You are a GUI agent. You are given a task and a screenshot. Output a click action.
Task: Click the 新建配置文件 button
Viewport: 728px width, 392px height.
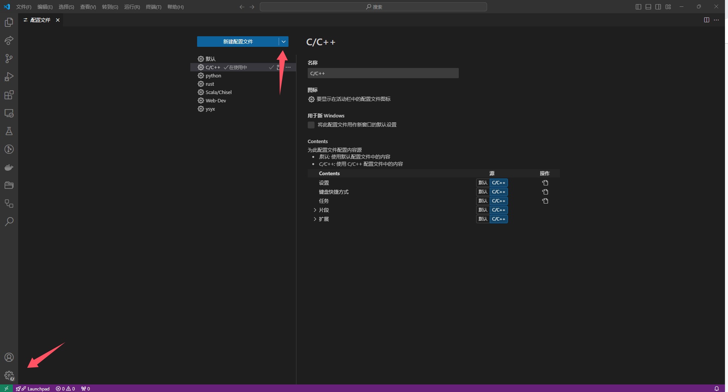(x=238, y=42)
